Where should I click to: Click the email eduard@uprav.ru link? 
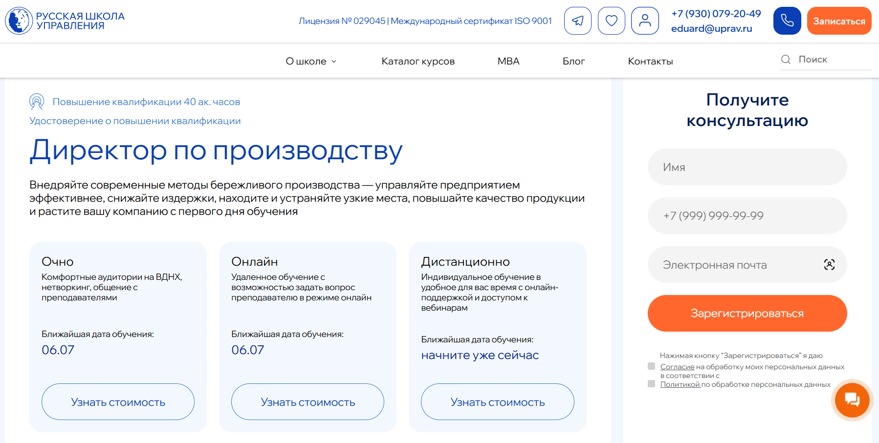[x=711, y=28]
